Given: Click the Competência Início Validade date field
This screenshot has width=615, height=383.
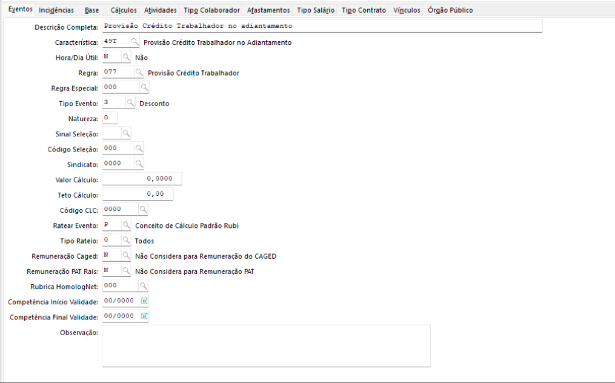Looking at the screenshot, I should coord(121,301).
